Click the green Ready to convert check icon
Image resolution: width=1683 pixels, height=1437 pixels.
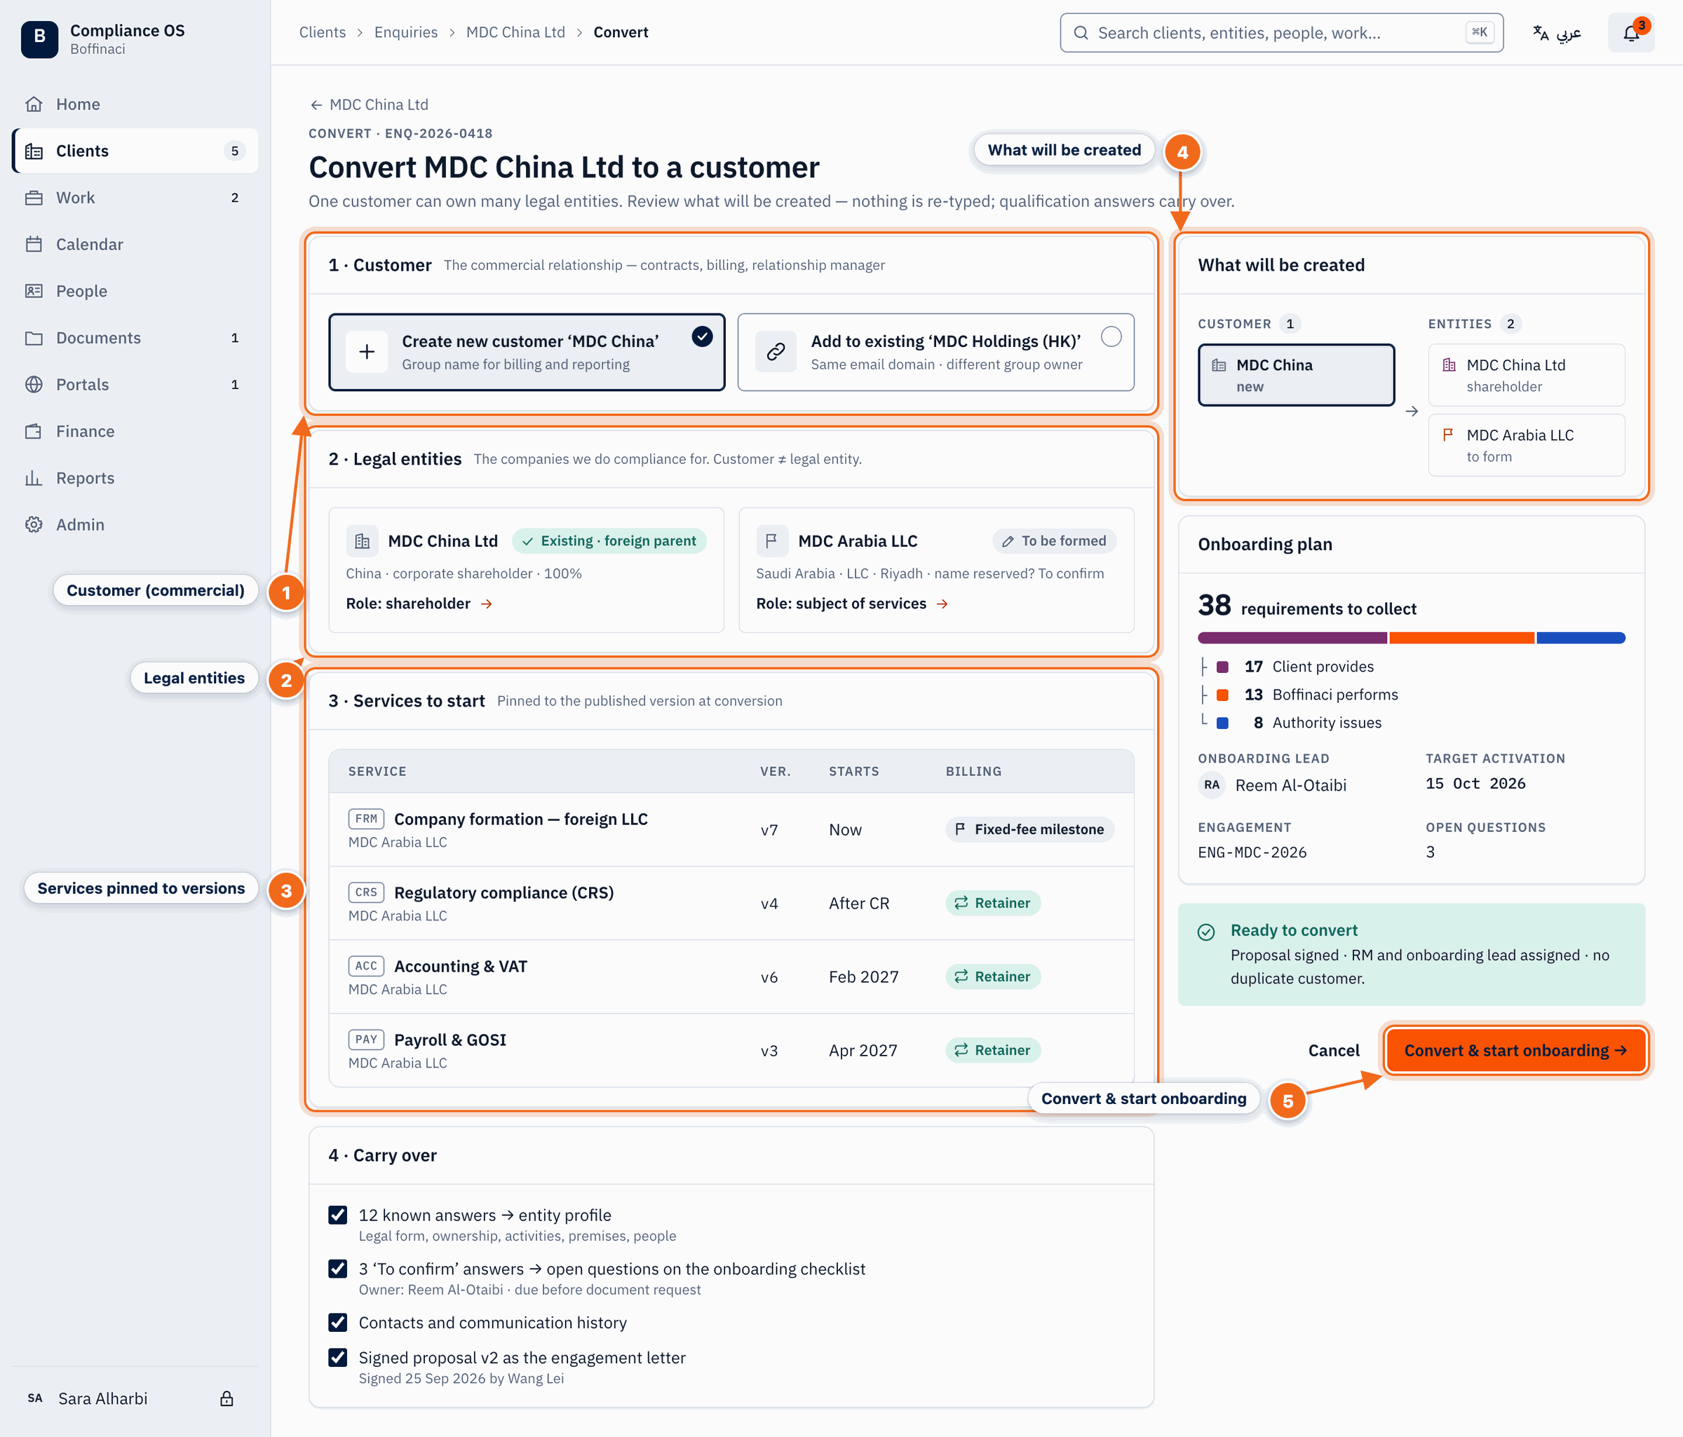(x=1206, y=932)
